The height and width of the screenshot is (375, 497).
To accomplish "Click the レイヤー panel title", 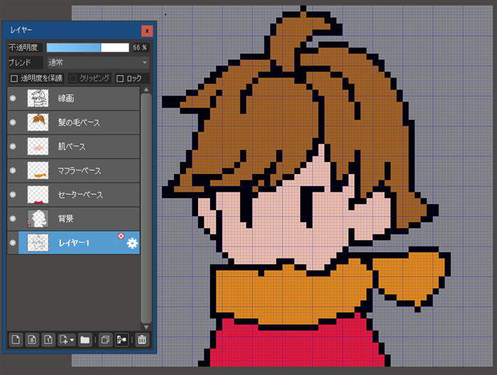I will (x=21, y=31).
